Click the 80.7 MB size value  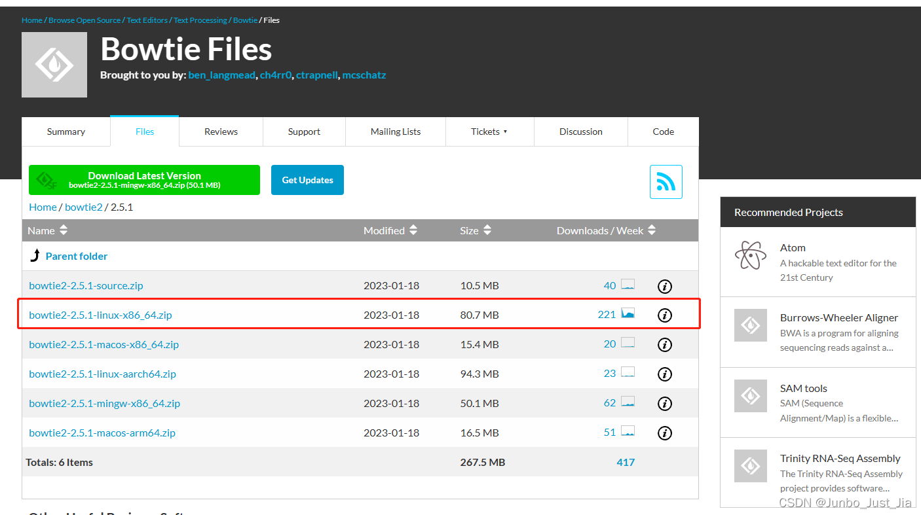click(479, 315)
